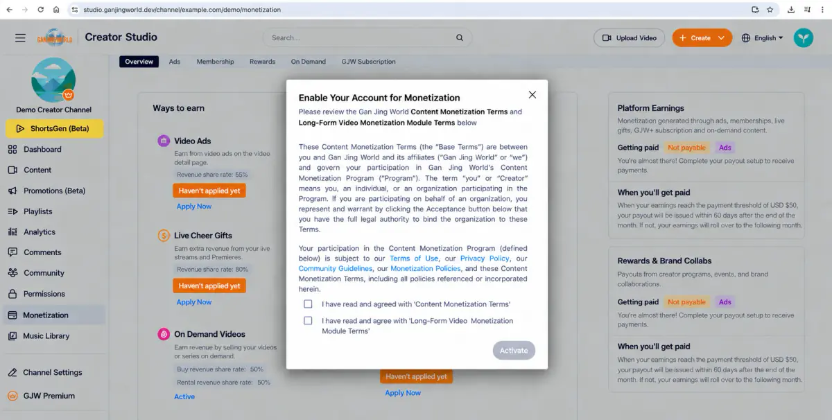Viewport: 832px width, 420px height.
Task: Open Privacy Policy link
Action: 485,259
